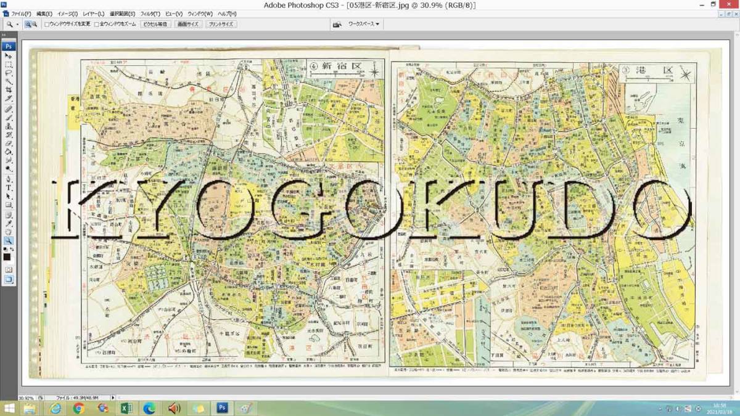Select the Healing Brush tool
The width and height of the screenshot is (740, 416).
pos(9,108)
